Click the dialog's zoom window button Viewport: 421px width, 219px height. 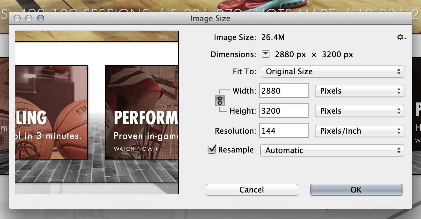click(40, 18)
